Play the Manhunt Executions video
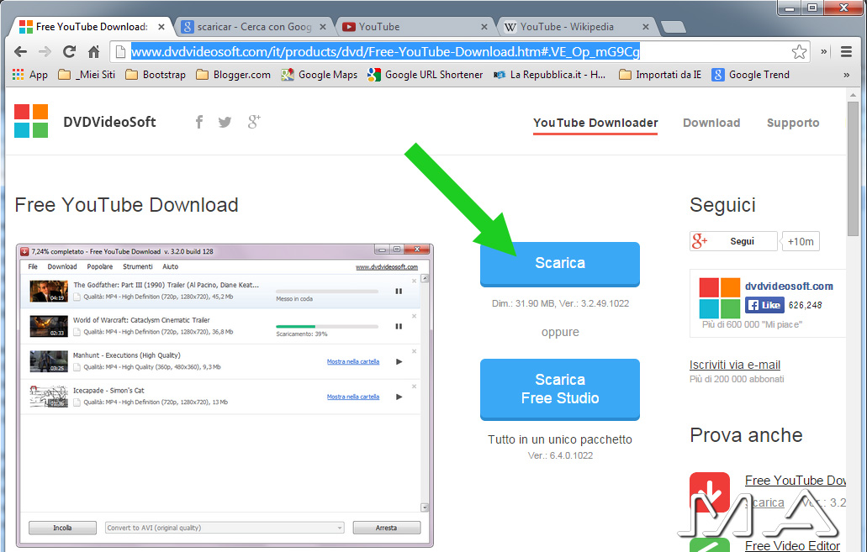Viewport: 867px width, 552px height. coord(399,362)
